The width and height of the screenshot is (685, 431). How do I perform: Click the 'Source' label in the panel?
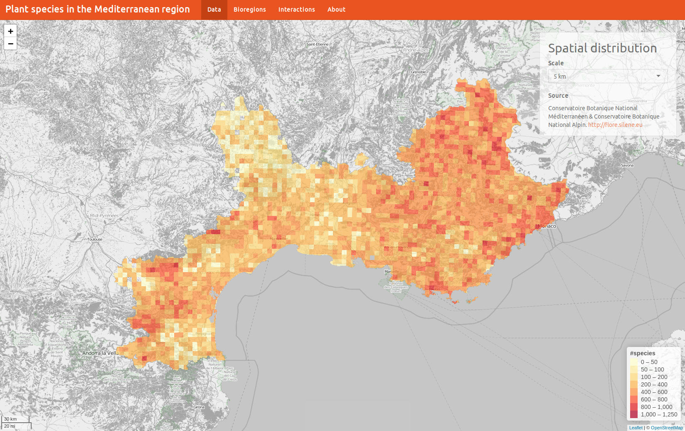(x=558, y=96)
